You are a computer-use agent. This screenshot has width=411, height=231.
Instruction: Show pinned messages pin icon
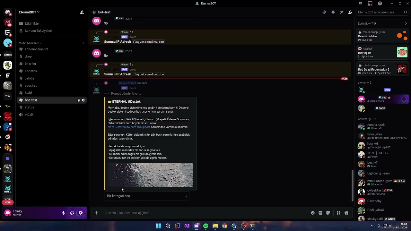[x=342, y=12]
